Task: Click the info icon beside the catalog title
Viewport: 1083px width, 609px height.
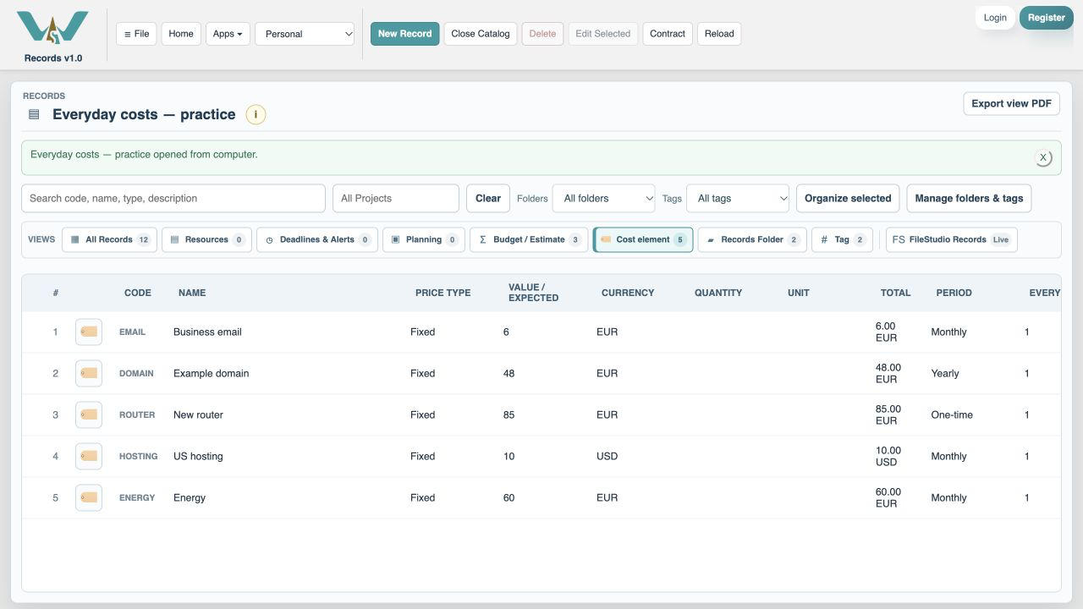Action: 256,114
